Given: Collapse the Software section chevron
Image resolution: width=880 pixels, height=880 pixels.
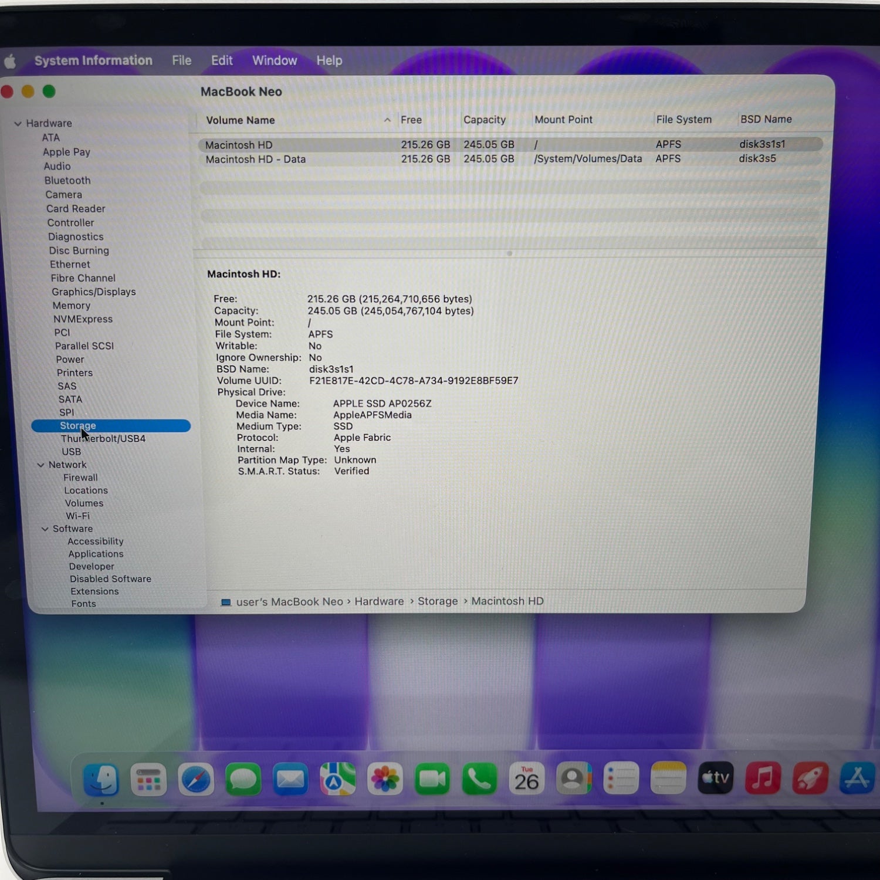Looking at the screenshot, I should 45,529.
